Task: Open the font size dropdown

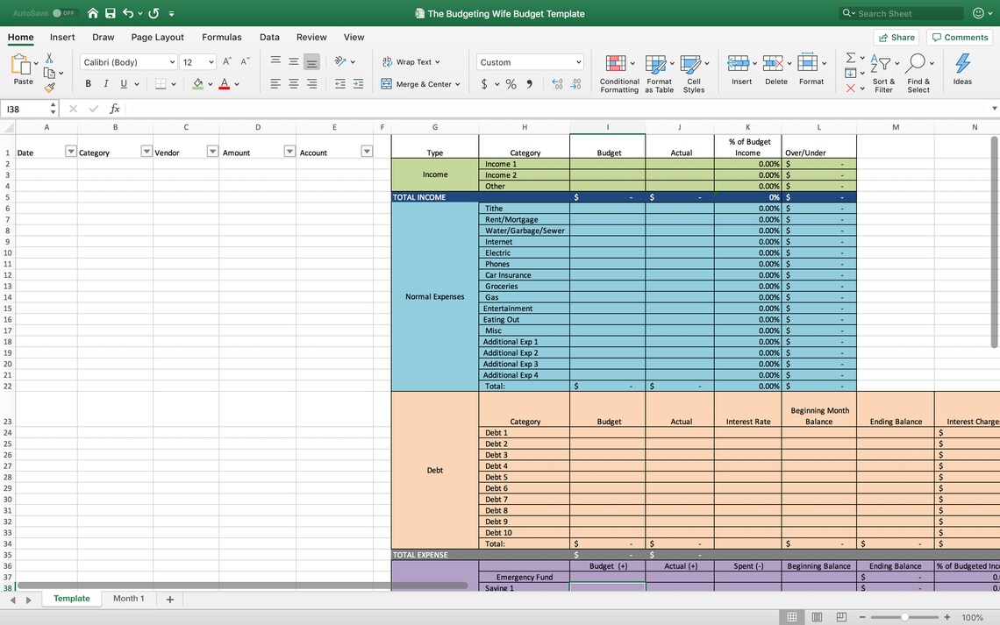Action: click(x=209, y=62)
